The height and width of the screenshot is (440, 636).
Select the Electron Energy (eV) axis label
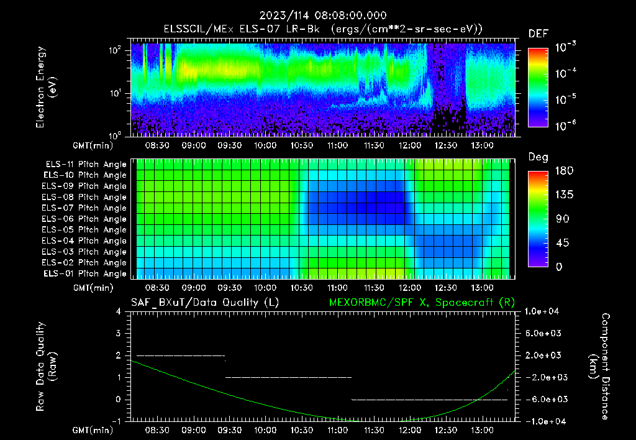pos(46,87)
